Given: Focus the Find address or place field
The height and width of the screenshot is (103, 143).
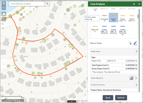Looking at the screenshot, I should point(27,4).
